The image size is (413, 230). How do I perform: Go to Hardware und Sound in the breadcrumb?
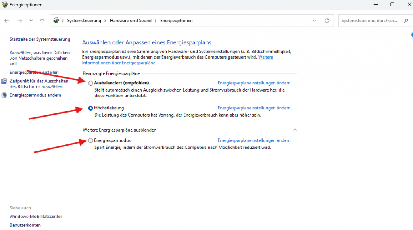pos(129,21)
